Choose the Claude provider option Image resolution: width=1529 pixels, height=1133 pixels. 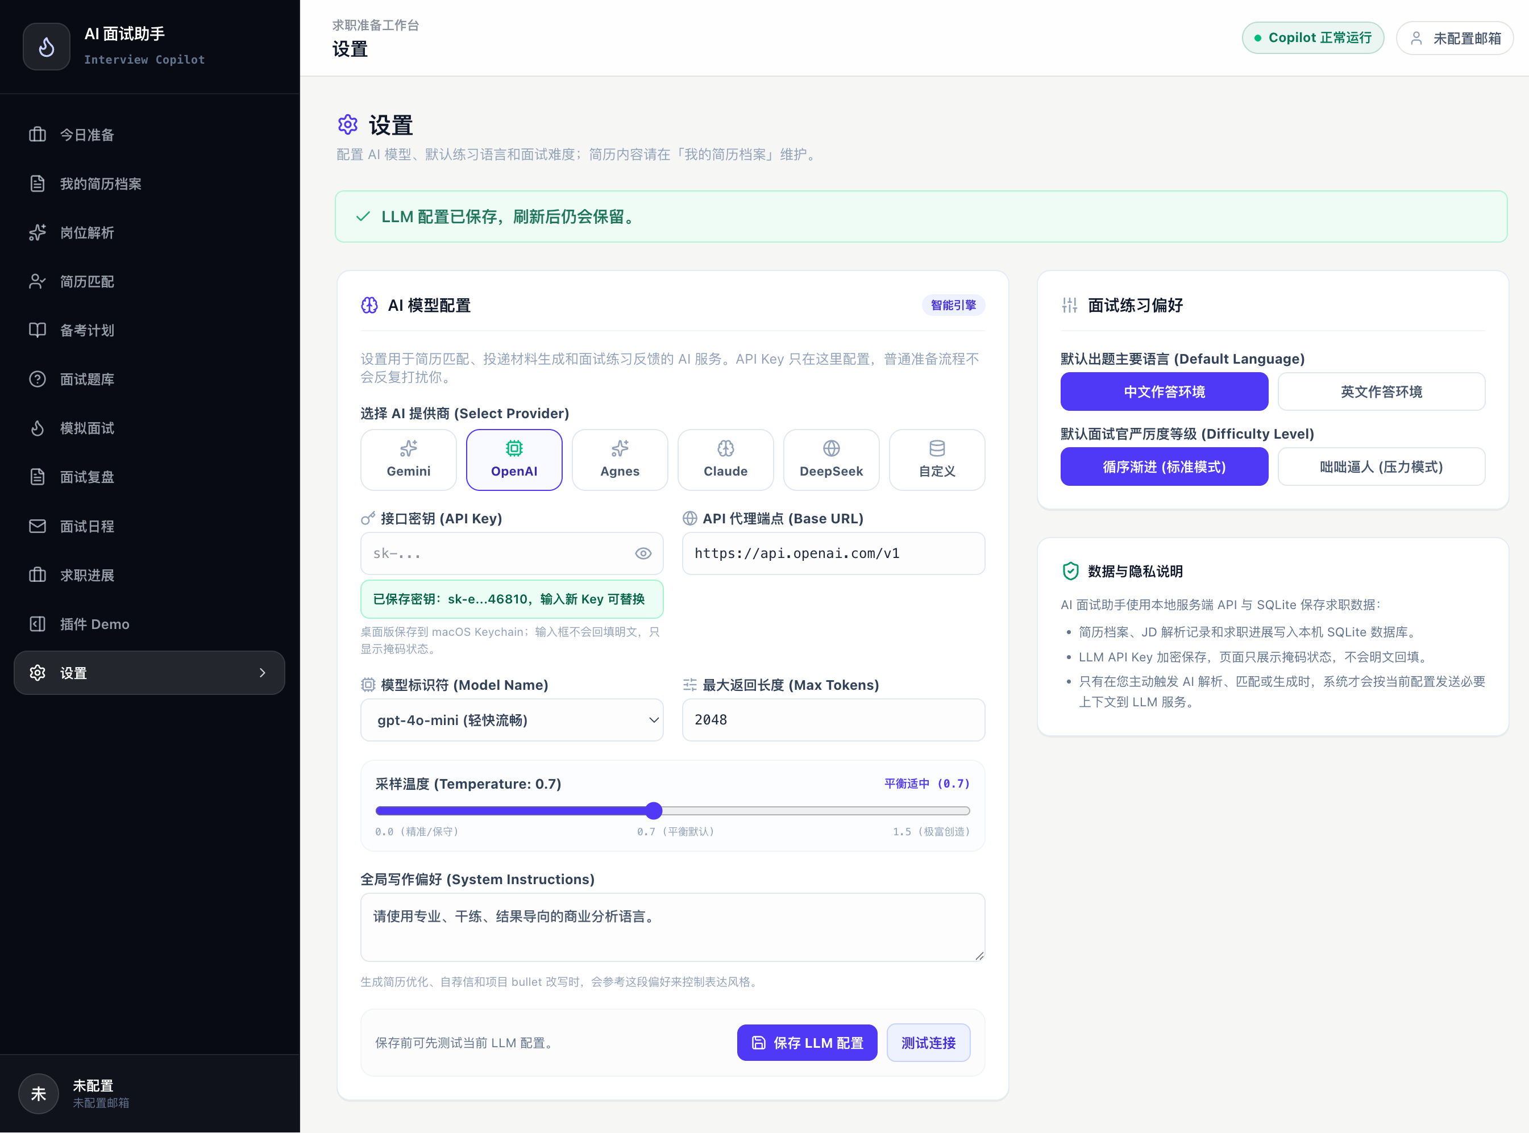[x=726, y=460]
